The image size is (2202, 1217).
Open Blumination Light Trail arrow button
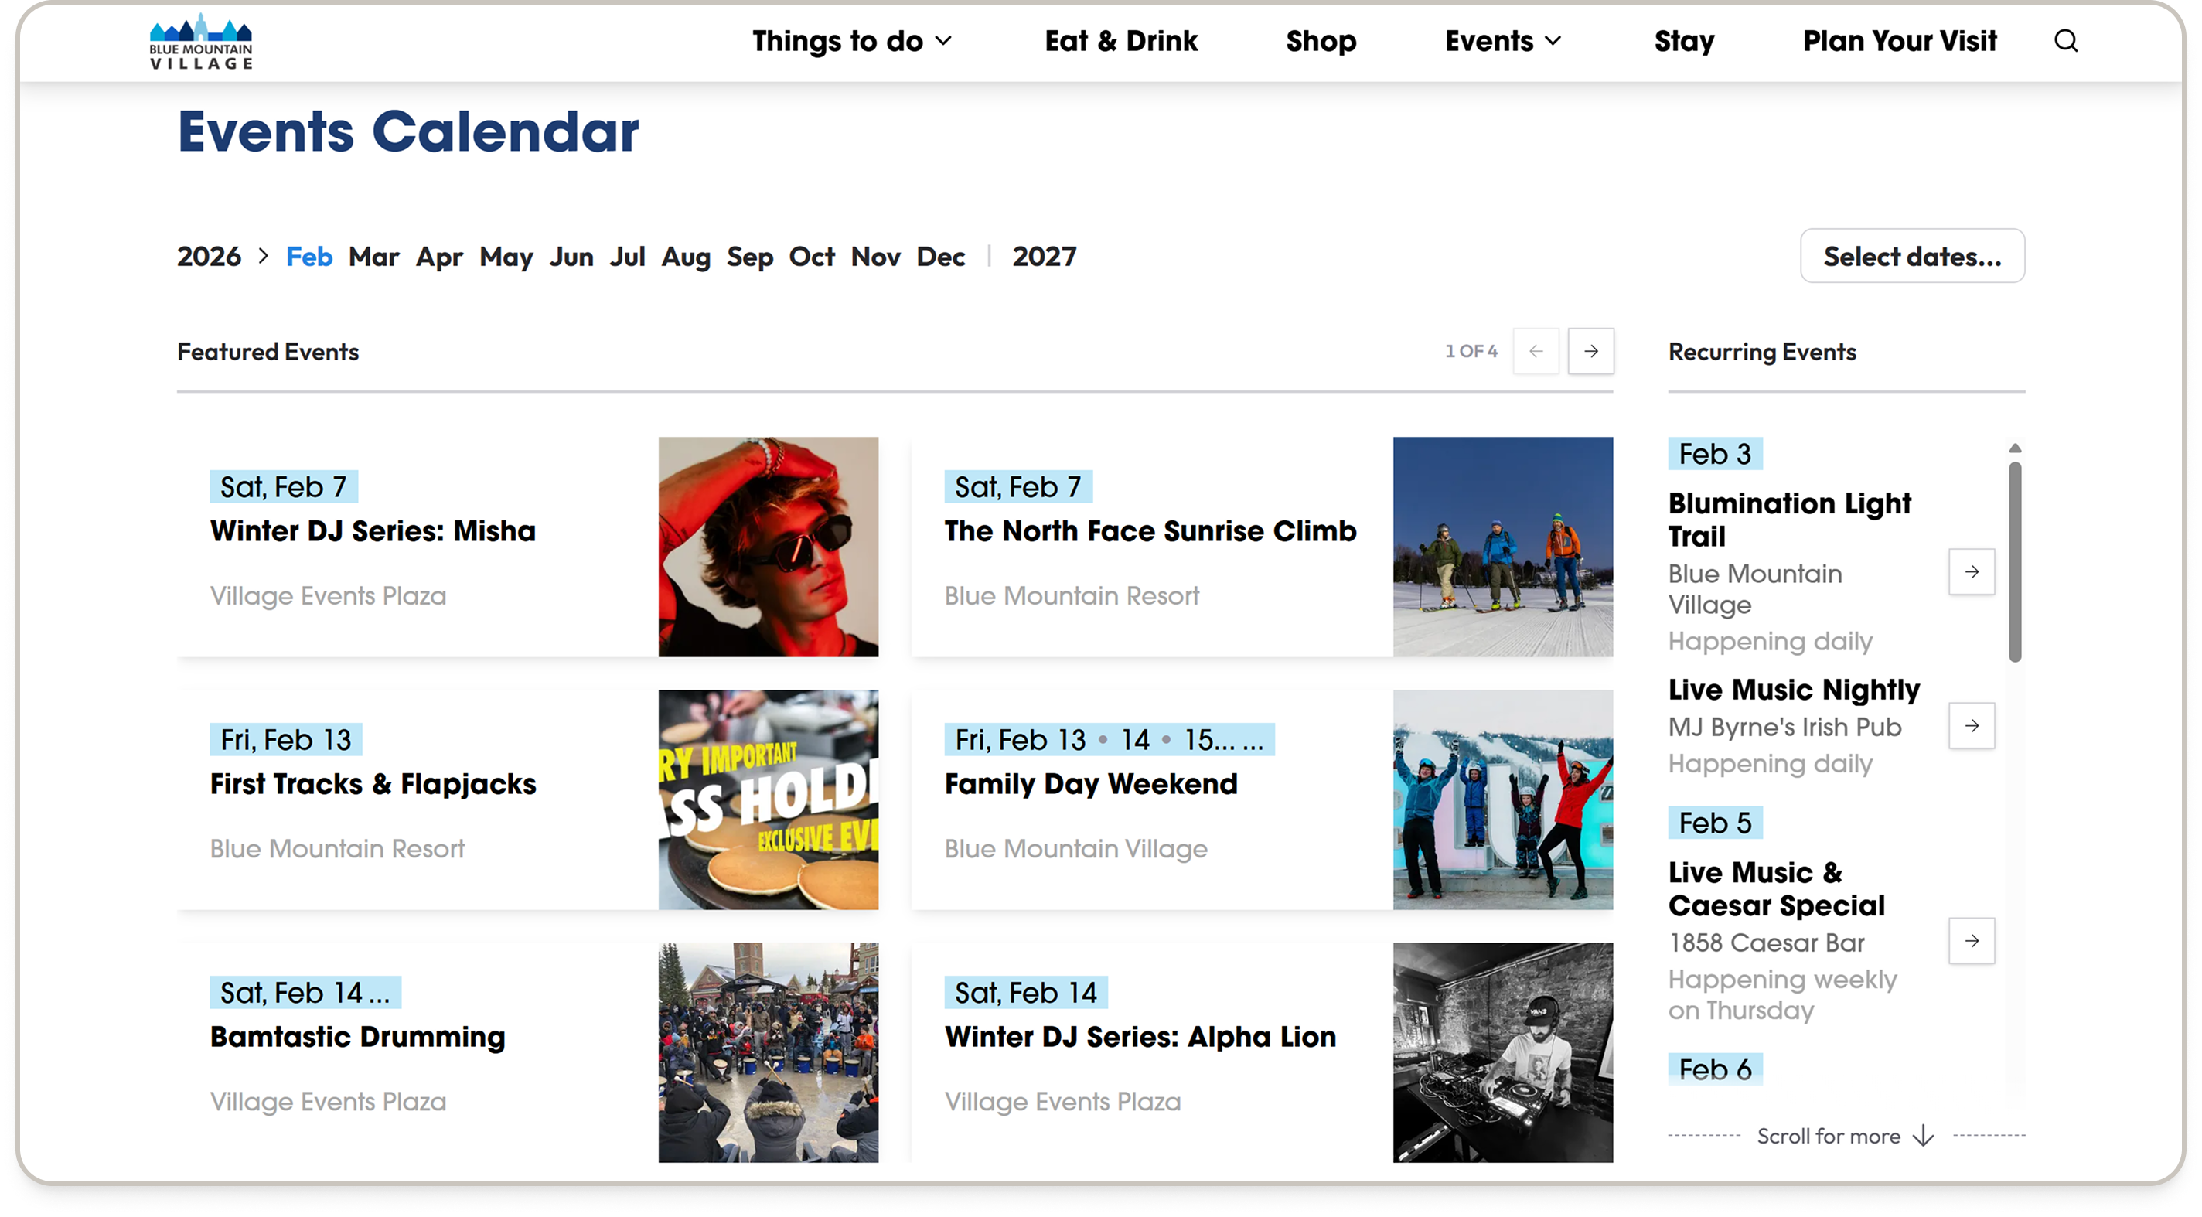[1971, 571]
